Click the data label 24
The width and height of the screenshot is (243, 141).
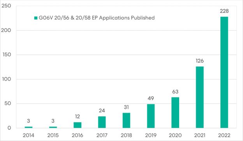[x=102, y=111]
